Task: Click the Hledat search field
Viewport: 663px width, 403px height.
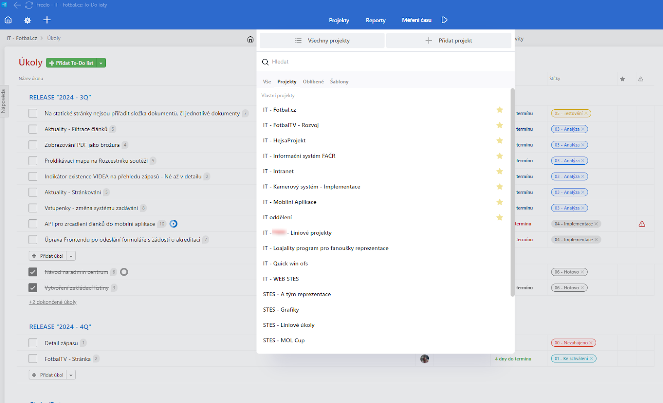Action: tap(385, 62)
